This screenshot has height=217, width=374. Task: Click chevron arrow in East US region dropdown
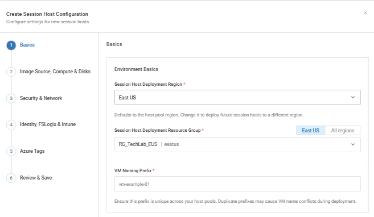pyautogui.click(x=353, y=97)
